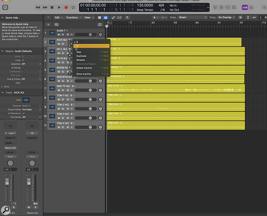Toggle the metronome click icon
267x216 pixels.
point(251,7)
